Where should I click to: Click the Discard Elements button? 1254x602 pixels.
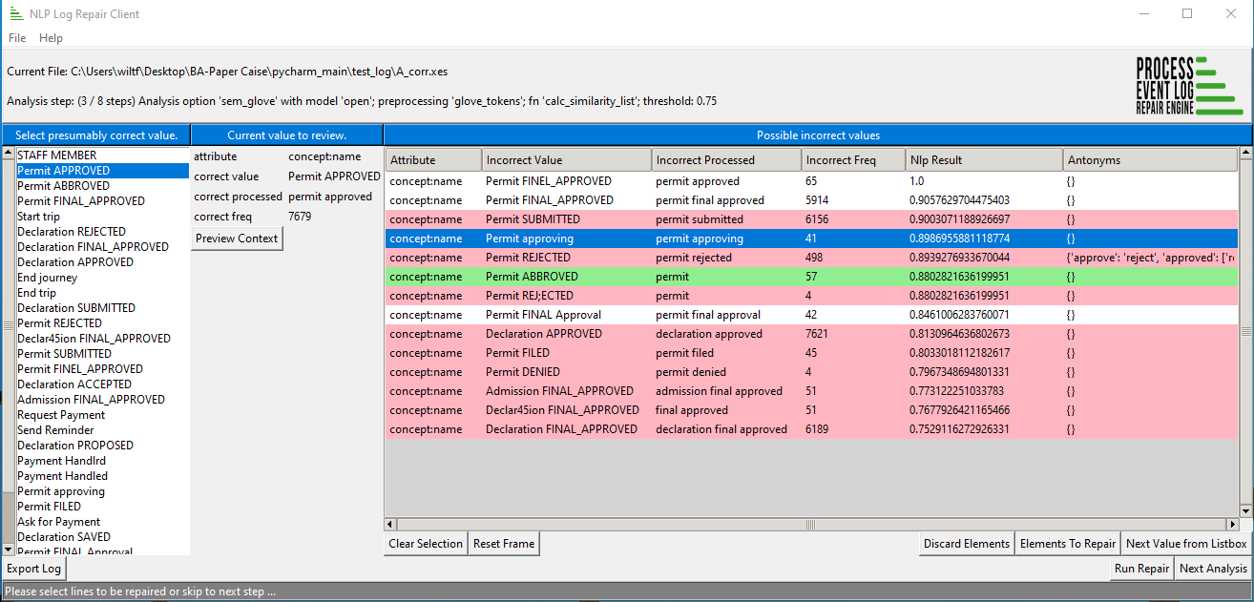click(x=967, y=544)
